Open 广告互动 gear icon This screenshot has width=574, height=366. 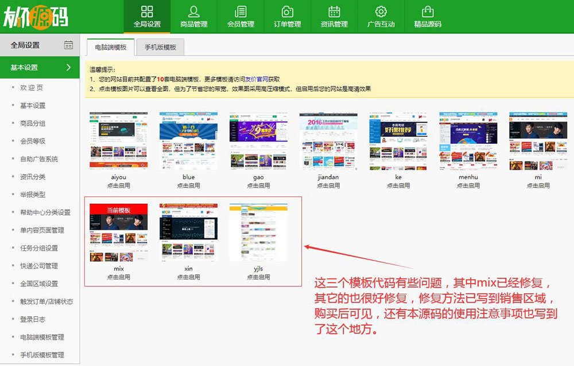click(x=381, y=11)
